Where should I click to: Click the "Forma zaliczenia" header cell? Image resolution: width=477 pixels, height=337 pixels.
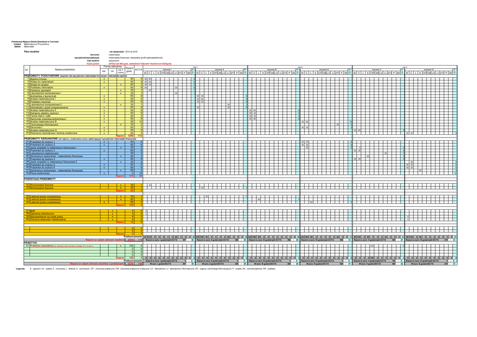113,66
